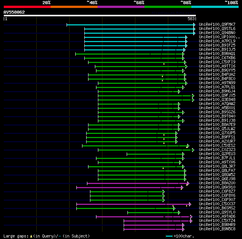Image resolution: width=242 pixels, height=239 pixels.
Task: Select label UniRef100_A5BX01
Action: point(217,108)
